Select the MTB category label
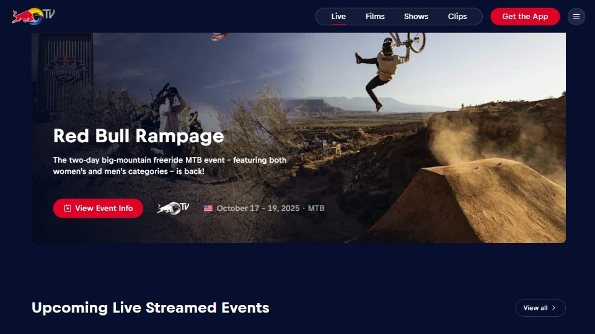This screenshot has height=334, width=595. pyautogui.click(x=316, y=208)
